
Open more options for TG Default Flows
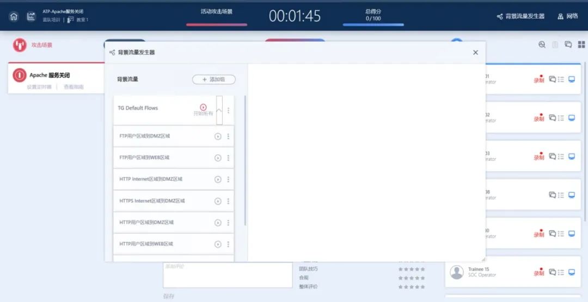[x=228, y=110]
